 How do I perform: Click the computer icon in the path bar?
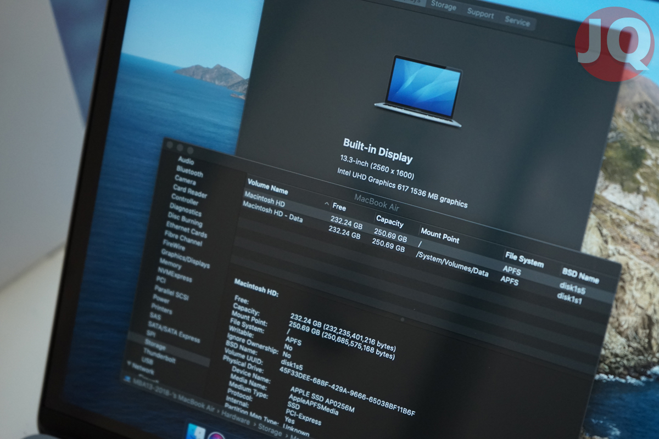[x=127, y=378]
